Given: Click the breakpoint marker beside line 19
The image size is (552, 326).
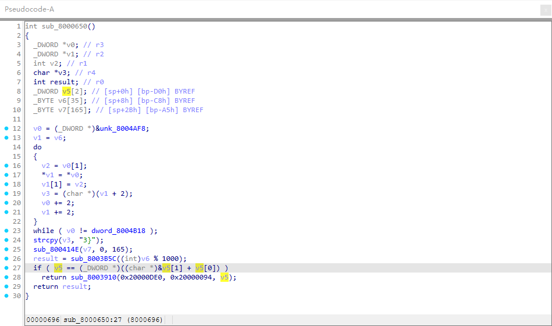Looking at the screenshot, I should point(6,194).
